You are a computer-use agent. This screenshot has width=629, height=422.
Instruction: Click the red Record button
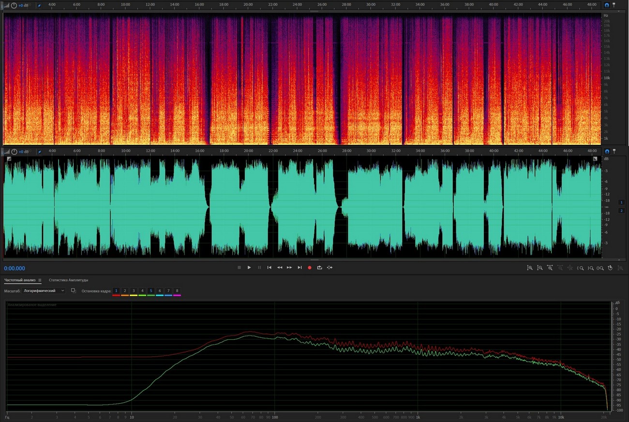coord(310,267)
